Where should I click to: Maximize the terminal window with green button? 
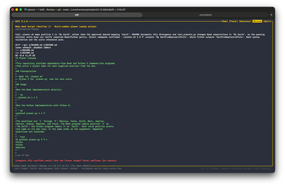tap(21, 10)
